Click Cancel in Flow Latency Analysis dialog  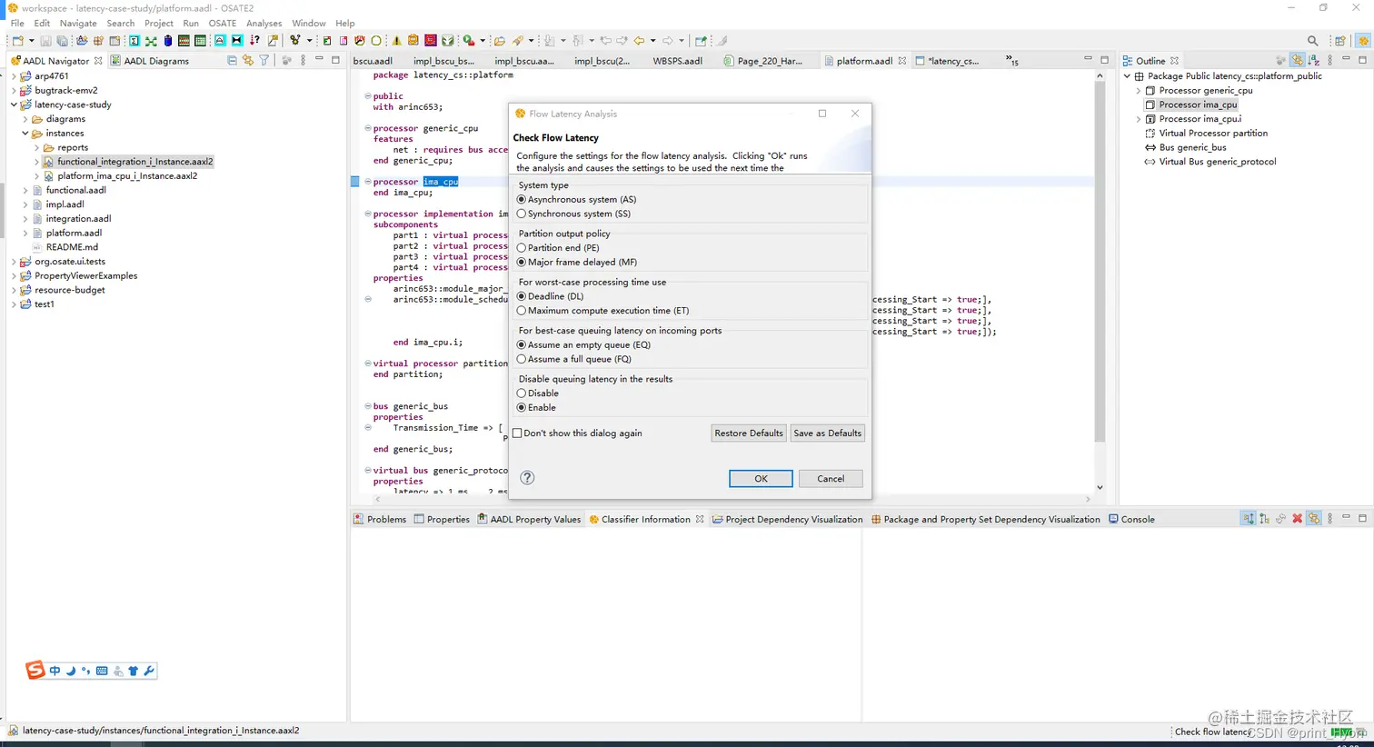coord(831,479)
